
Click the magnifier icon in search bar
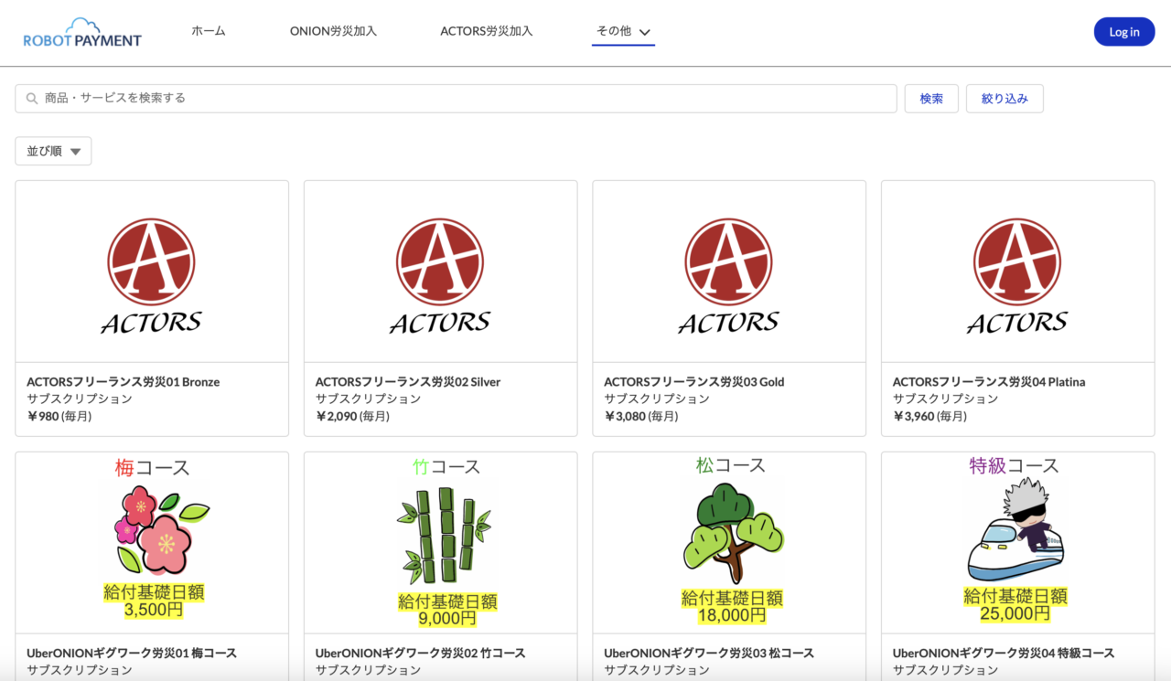pyautogui.click(x=32, y=99)
